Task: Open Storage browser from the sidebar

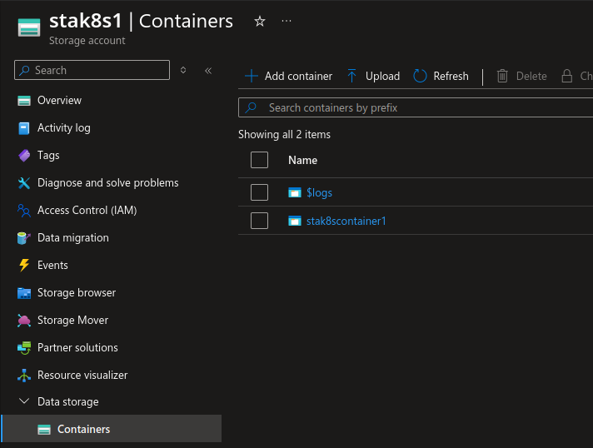Action: coord(77,292)
